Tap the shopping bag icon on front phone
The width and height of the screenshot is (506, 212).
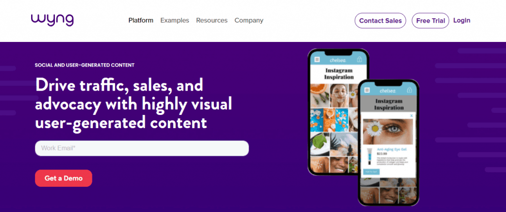tap(410, 90)
